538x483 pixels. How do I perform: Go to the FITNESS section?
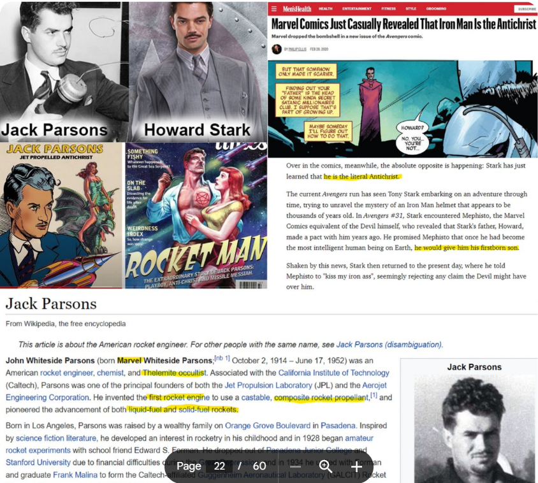click(x=388, y=9)
